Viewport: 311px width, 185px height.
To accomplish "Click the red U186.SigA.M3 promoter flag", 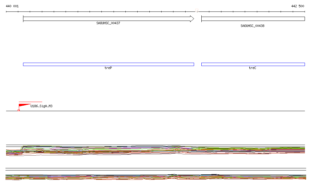I will click(x=23, y=105).
